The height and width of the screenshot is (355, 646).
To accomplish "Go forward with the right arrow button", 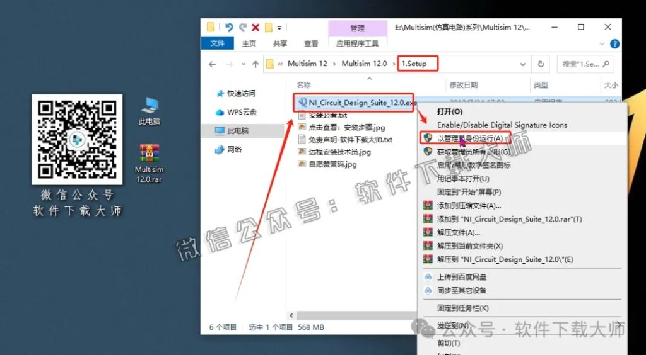I will pyautogui.click(x=230, y=64).
